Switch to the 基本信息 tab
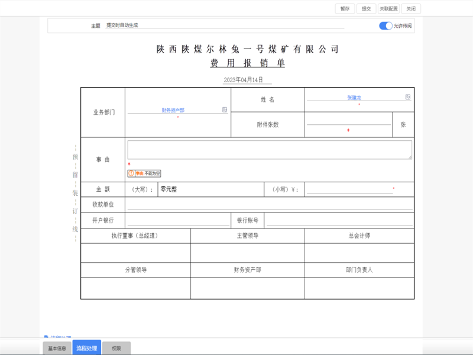Screen dimensions: 473x355 click(x=57, y=348)
